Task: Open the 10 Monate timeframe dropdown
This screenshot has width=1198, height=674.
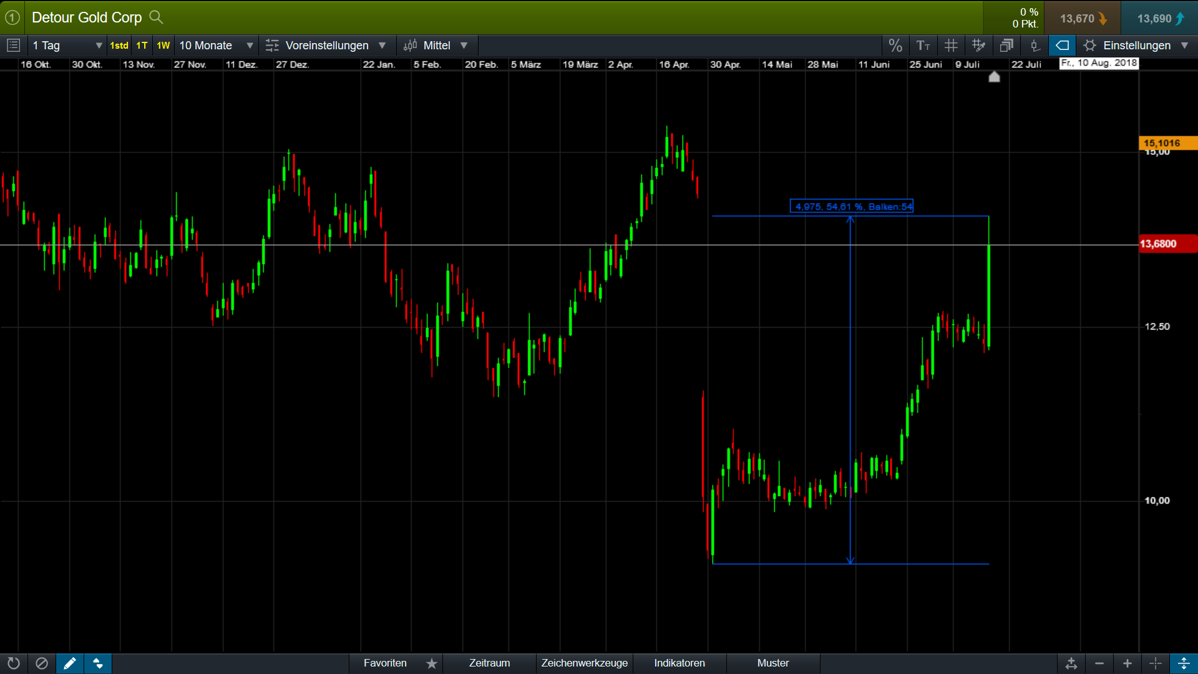Action: 215,45
